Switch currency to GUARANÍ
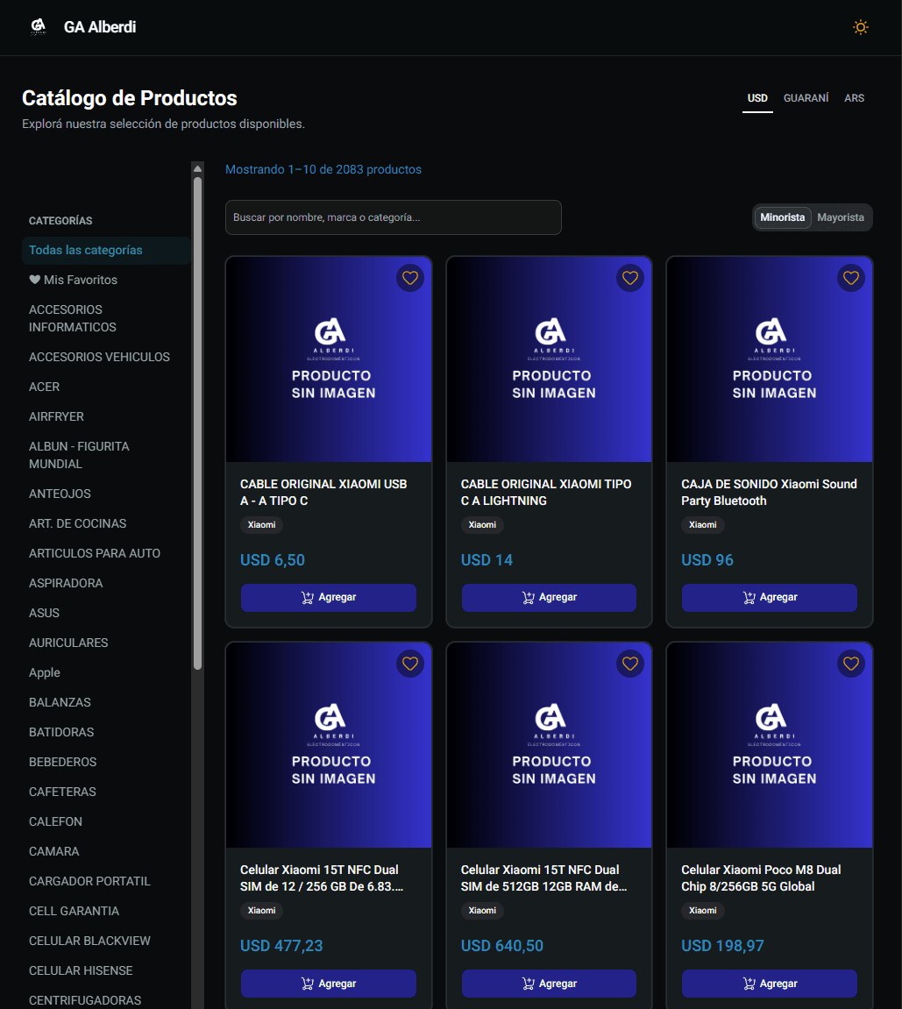 click(806, 98)
